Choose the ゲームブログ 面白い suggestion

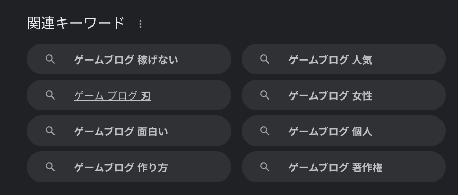pyautogui.click(x=129, y=131)
